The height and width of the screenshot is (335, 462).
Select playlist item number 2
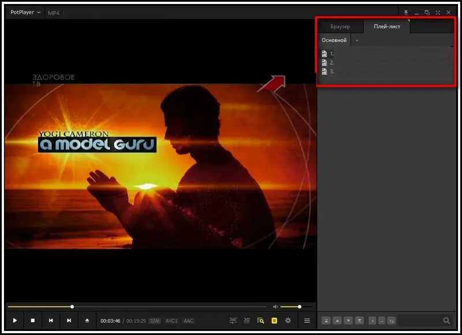coord(385,63)
